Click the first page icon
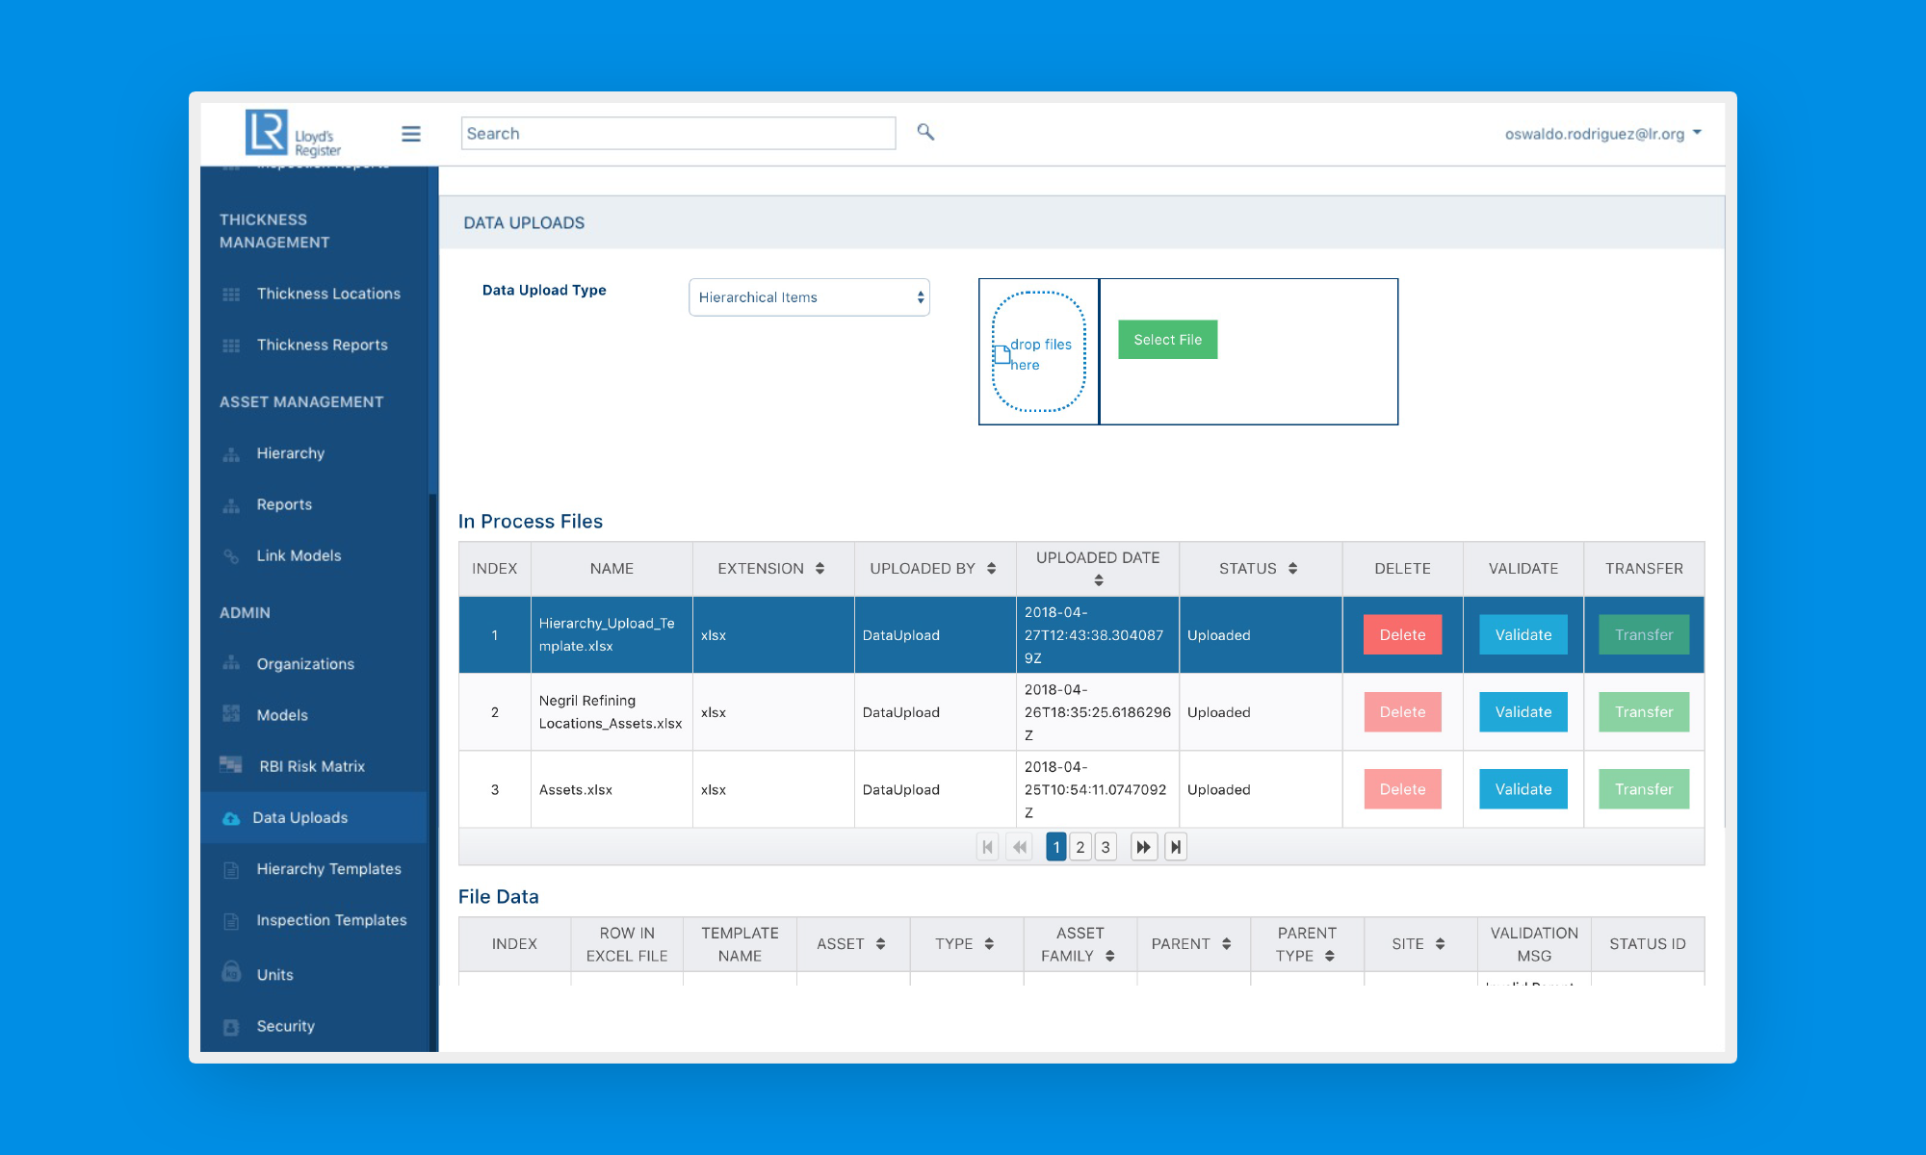The image size is (1926, 1155). [987, 847]
